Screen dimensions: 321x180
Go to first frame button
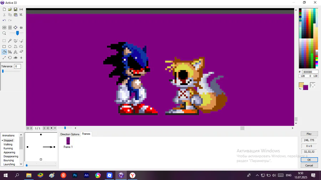[x=27, y=128]
